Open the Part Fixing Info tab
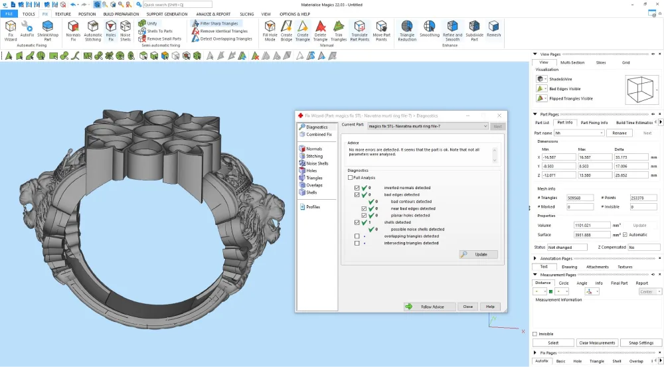This screenshot has width=664, height=367. click(594, 123)
